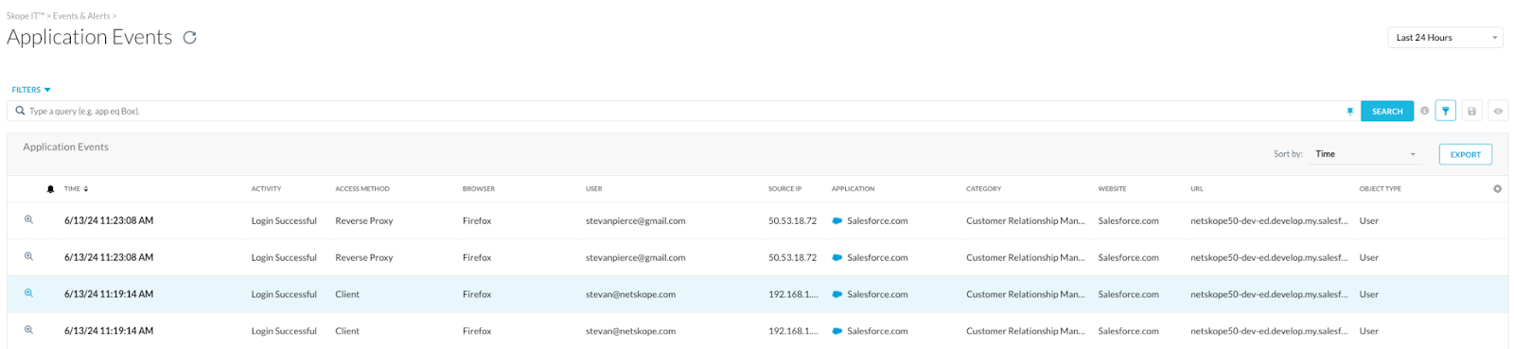Click the search magnifier icon in query field
Image resolution: width=1514 pixels, height=349 pixels.
click(x=20, y=111)
